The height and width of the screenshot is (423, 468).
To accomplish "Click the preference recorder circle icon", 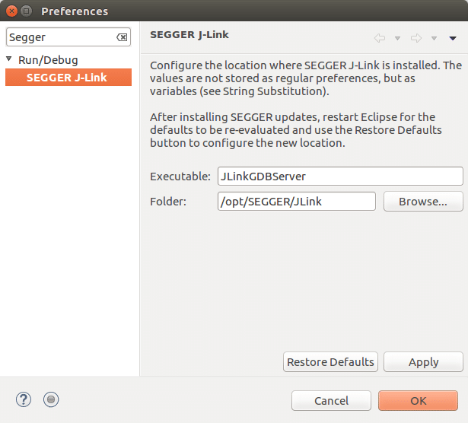I will click(51, 399).
